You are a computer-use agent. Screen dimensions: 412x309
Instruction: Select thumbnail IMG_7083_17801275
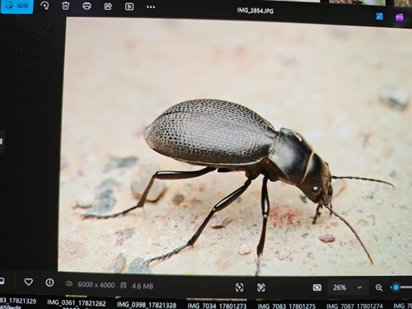[287, 306]
